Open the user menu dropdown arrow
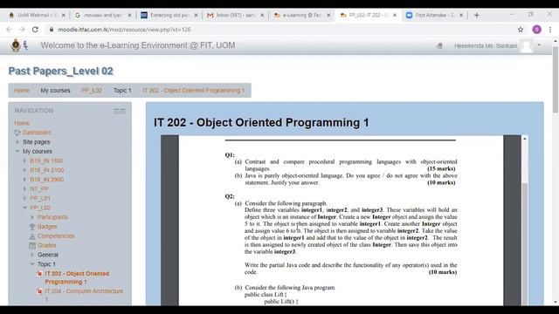559x314 pixels. click(x=539, y=45)
